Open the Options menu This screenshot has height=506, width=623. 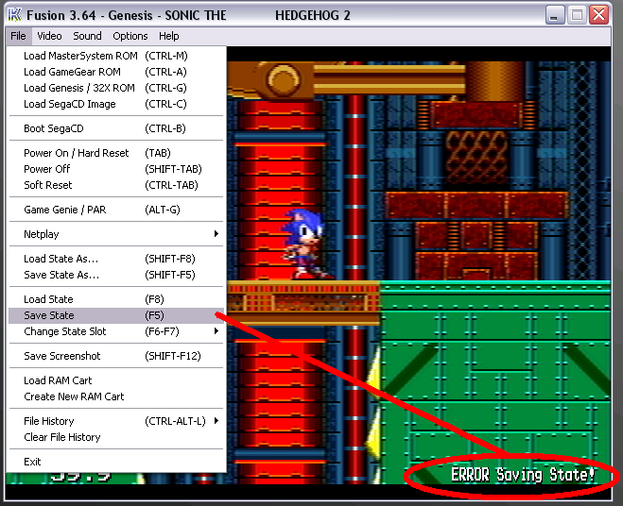click(x=130, y=36)
